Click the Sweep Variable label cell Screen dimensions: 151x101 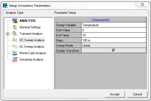pos(68,25)
